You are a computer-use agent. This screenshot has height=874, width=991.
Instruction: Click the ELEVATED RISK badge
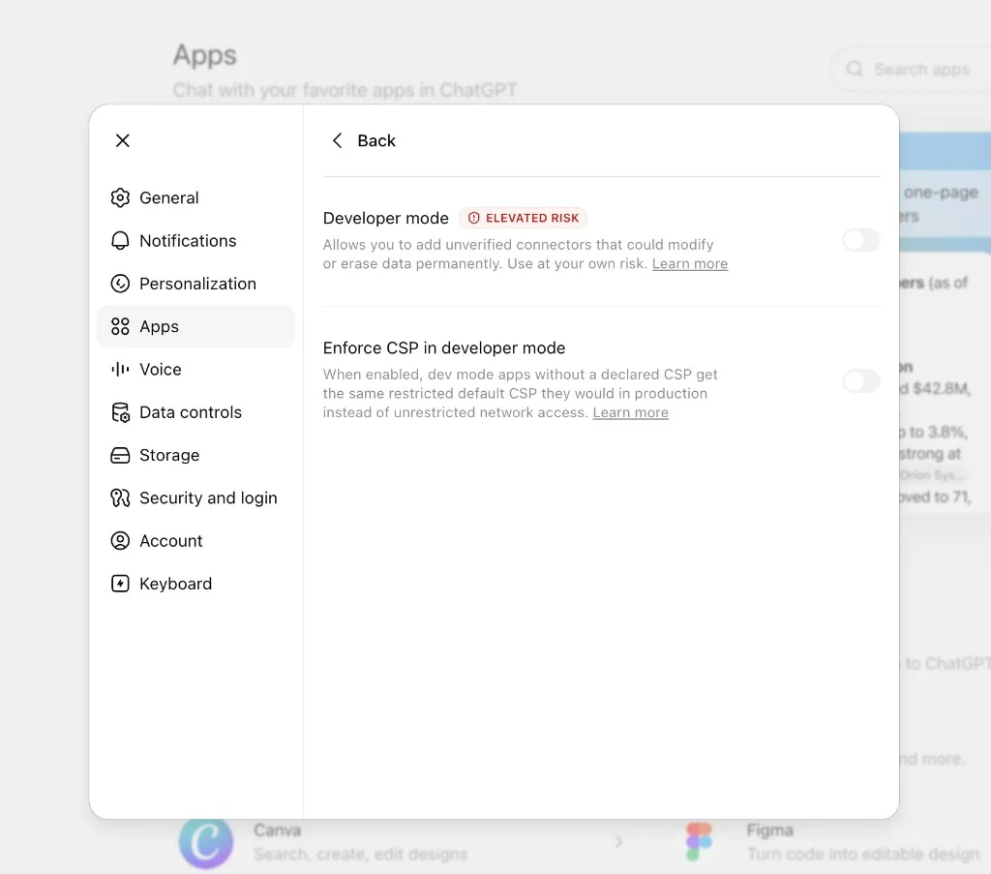point(524,218)
